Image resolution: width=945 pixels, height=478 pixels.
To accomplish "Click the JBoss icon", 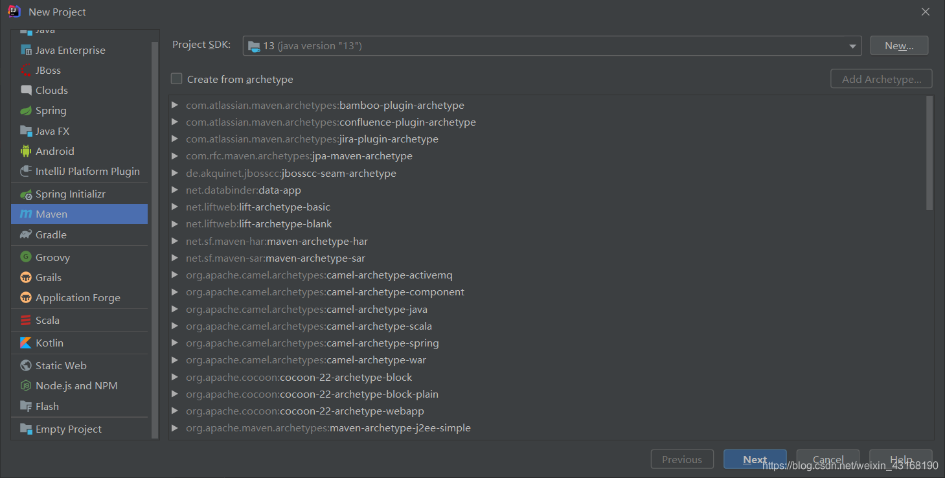I will tap(26, 70).
